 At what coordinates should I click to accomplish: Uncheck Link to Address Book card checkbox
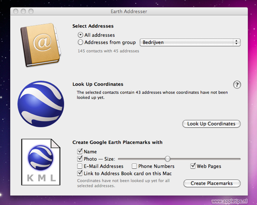click(80, 173)
